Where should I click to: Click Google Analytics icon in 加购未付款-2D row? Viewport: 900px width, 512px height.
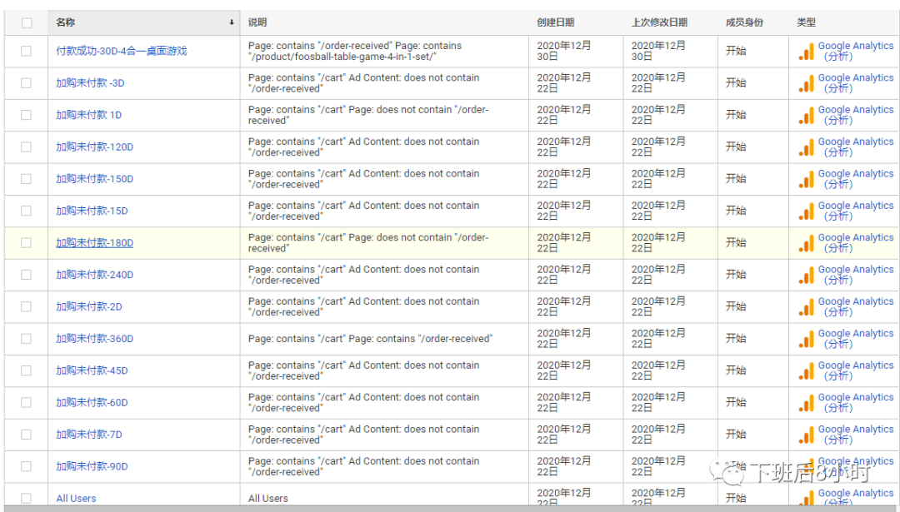[806, 308]
